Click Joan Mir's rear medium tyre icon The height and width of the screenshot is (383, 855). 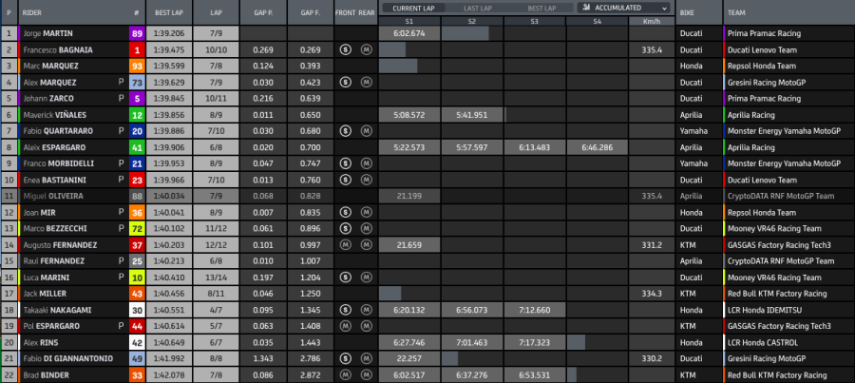(x=367, y=212)
